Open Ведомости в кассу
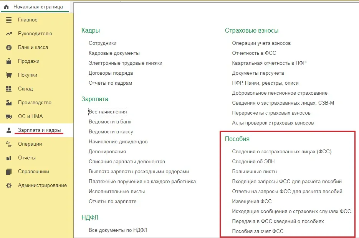 [111, 132]
